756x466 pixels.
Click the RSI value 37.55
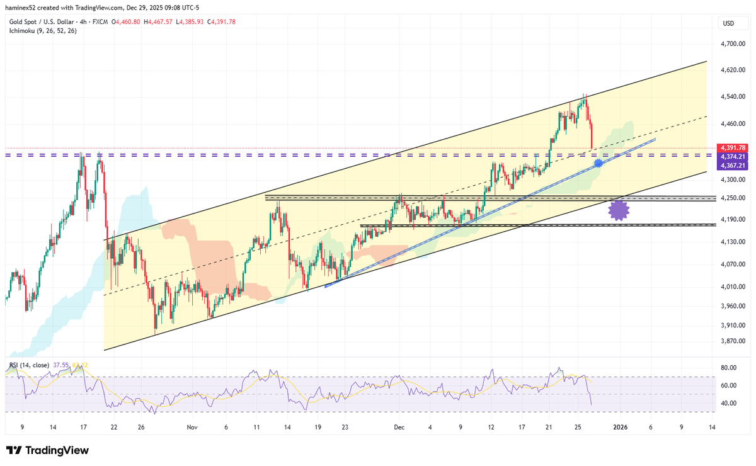pos(61,365)
